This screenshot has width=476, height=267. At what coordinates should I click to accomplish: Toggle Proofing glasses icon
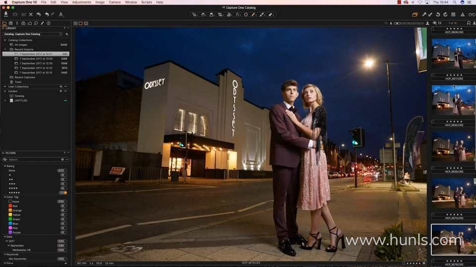click(x=472, y=14)
